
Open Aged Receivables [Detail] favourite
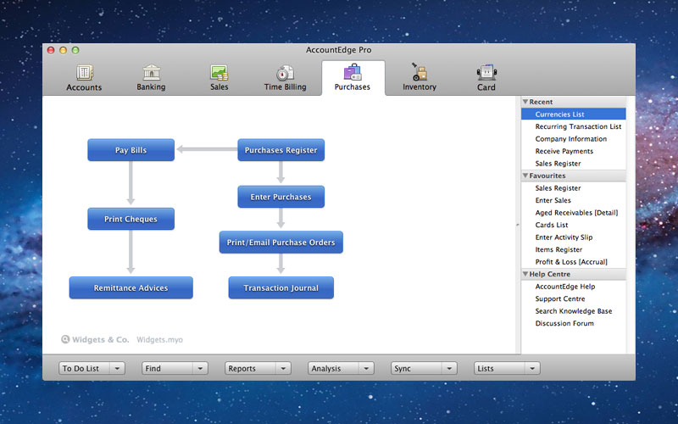[576, 213]
